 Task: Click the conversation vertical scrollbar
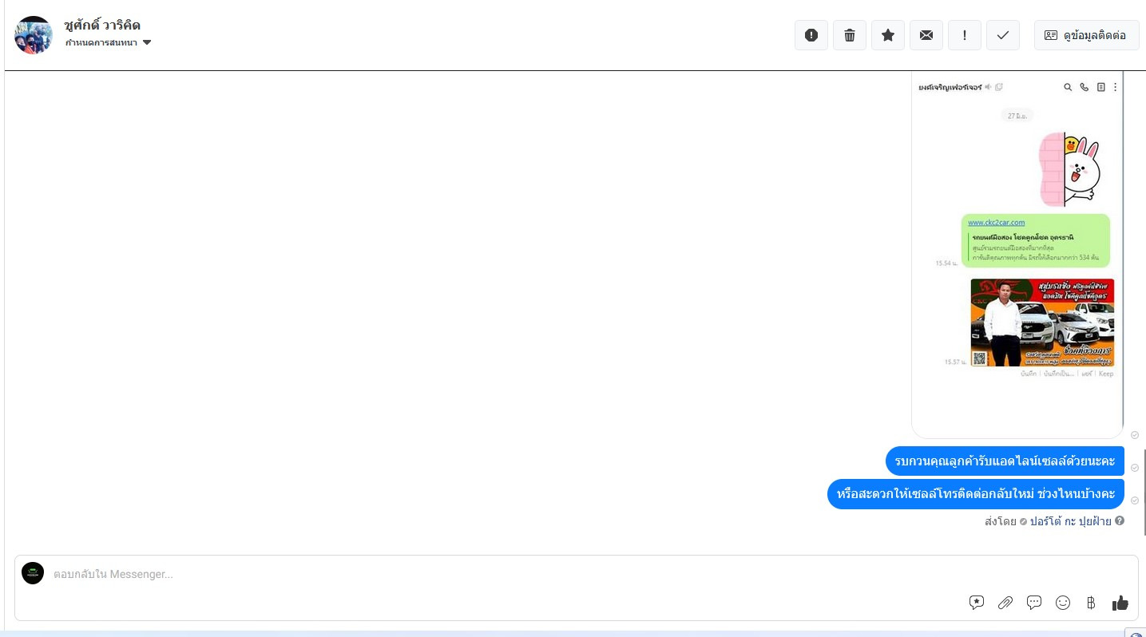coord(1144,492)
